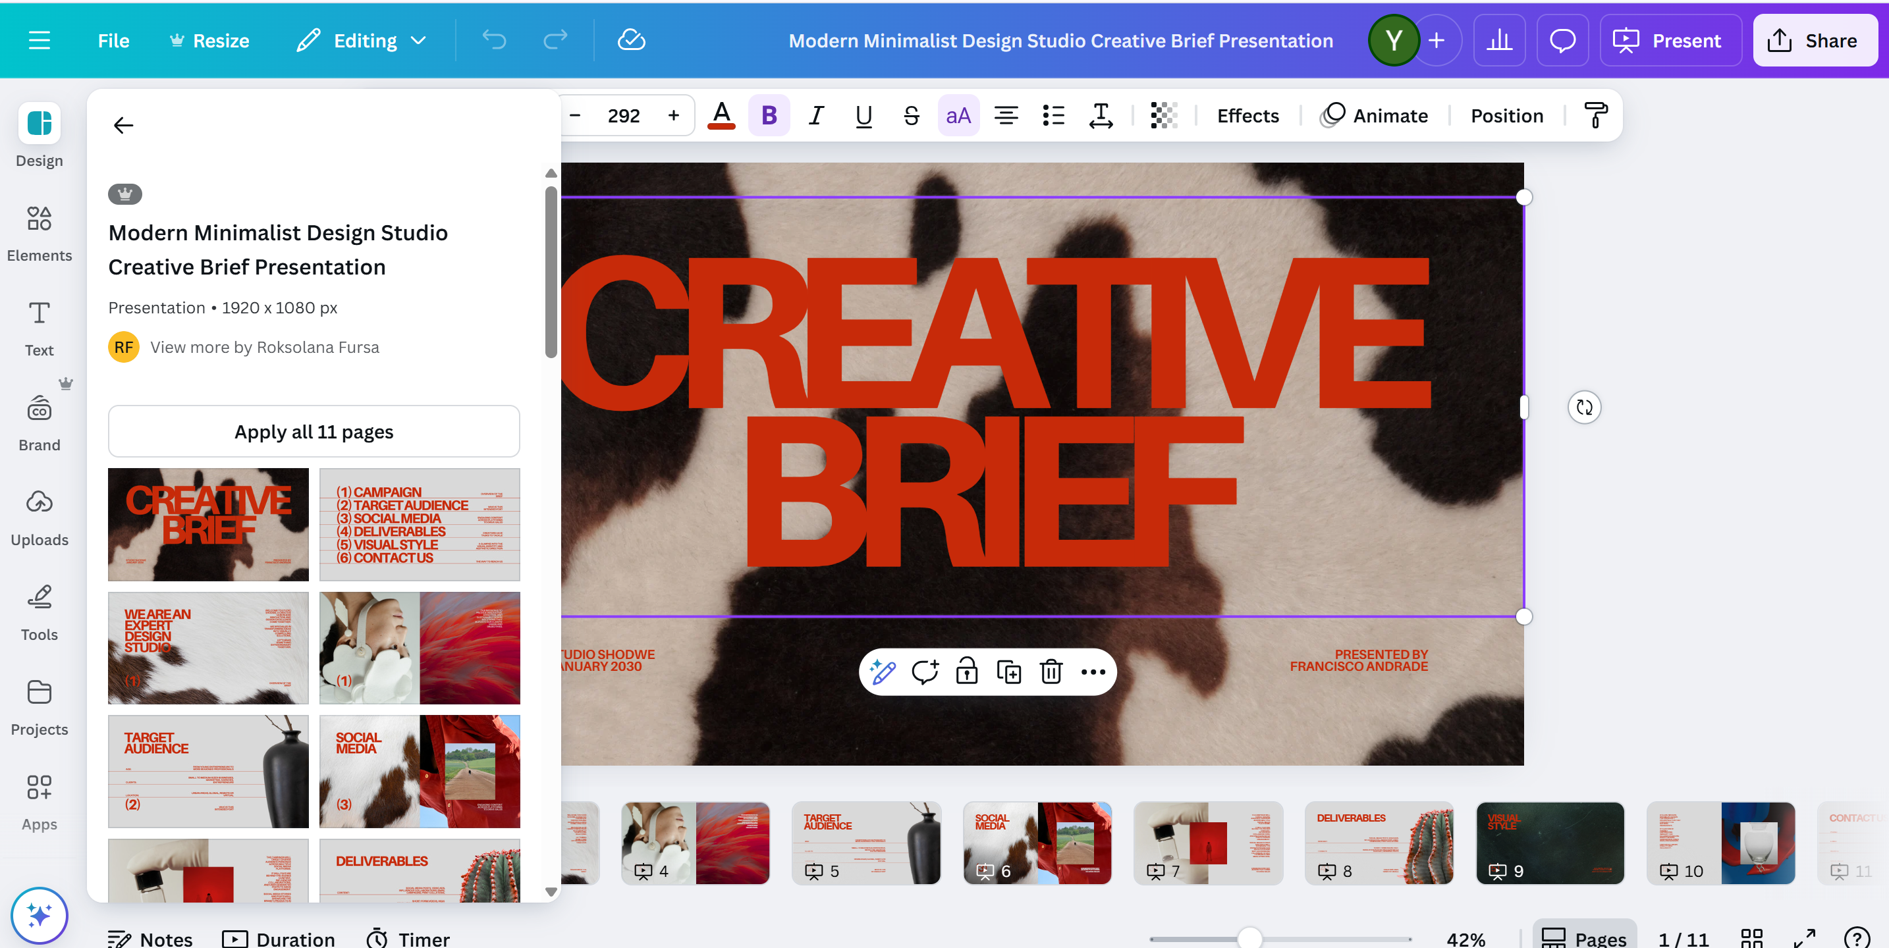Click the copy style paint roller icon

[1596, 116]
